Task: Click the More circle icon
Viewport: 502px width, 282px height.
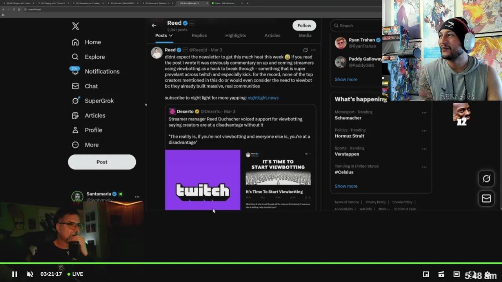Action: [75, 145]
